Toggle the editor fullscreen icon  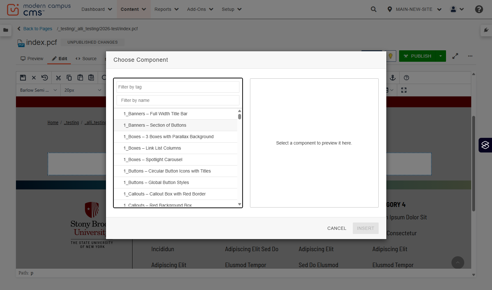tap(404, 90)
